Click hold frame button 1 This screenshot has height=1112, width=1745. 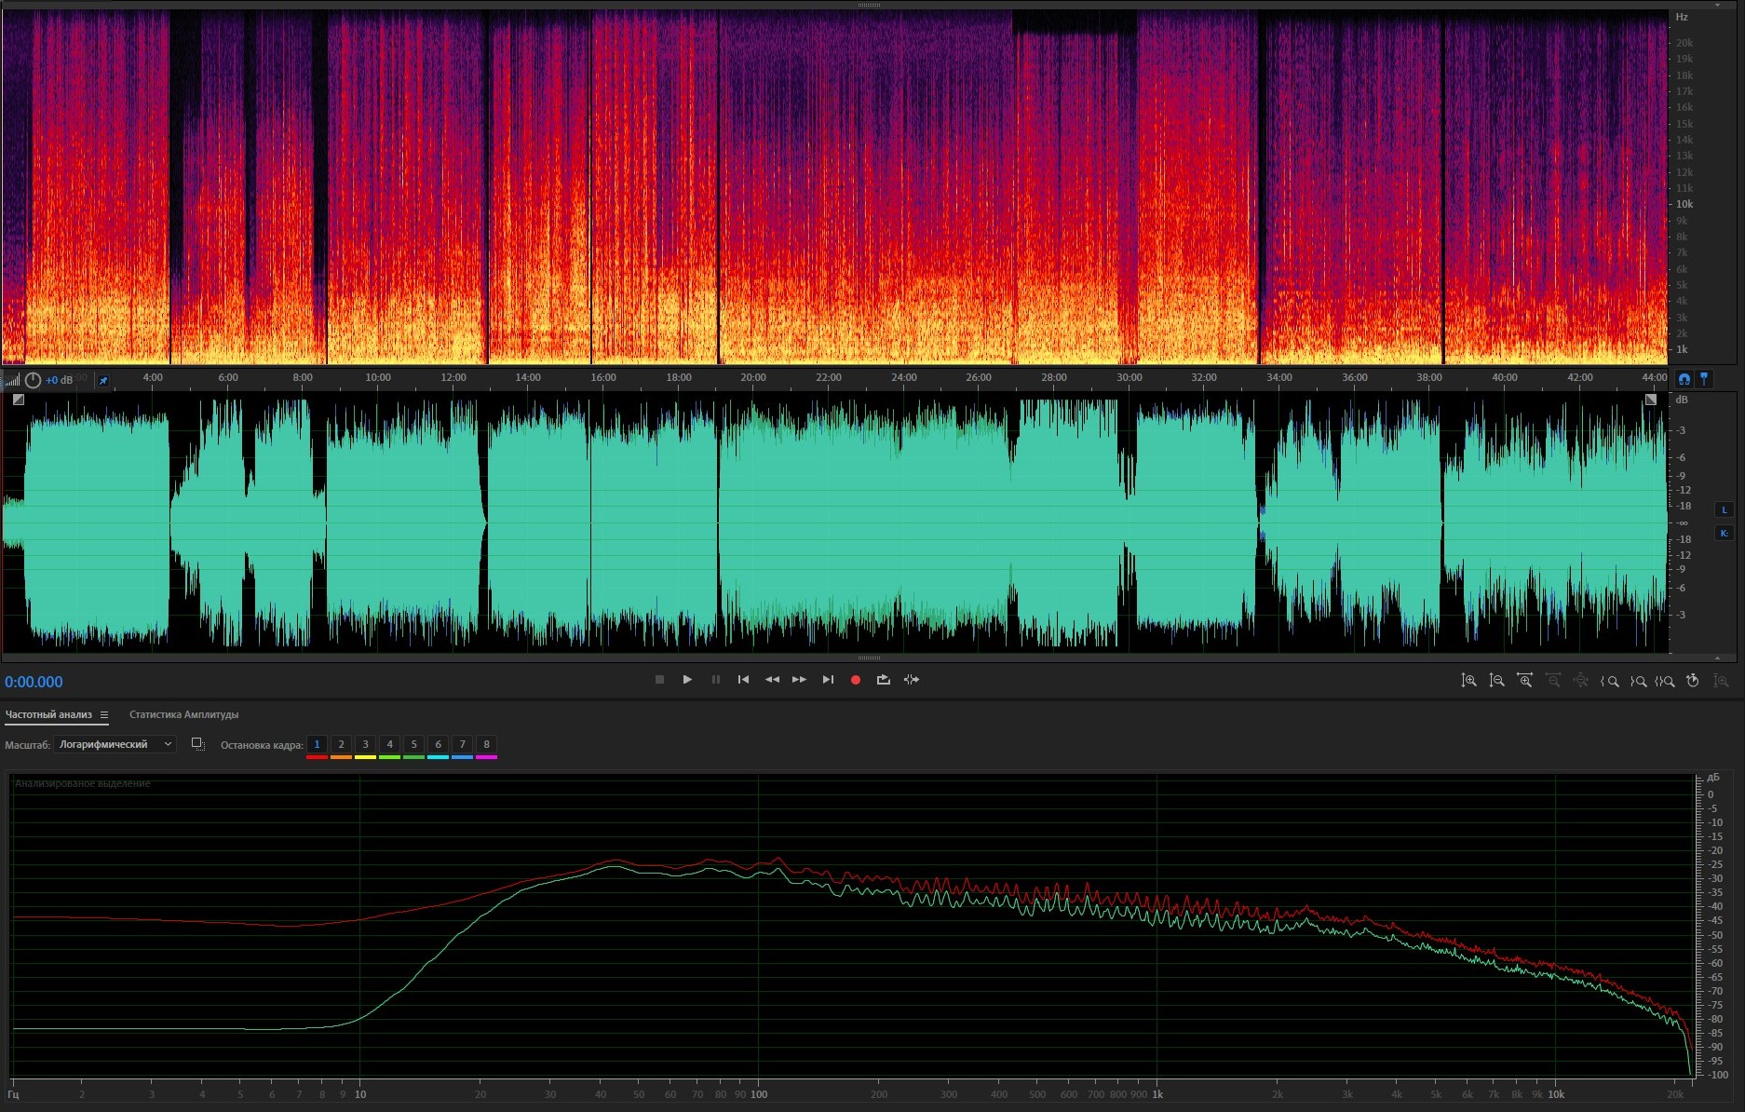(x=317, y=744)
